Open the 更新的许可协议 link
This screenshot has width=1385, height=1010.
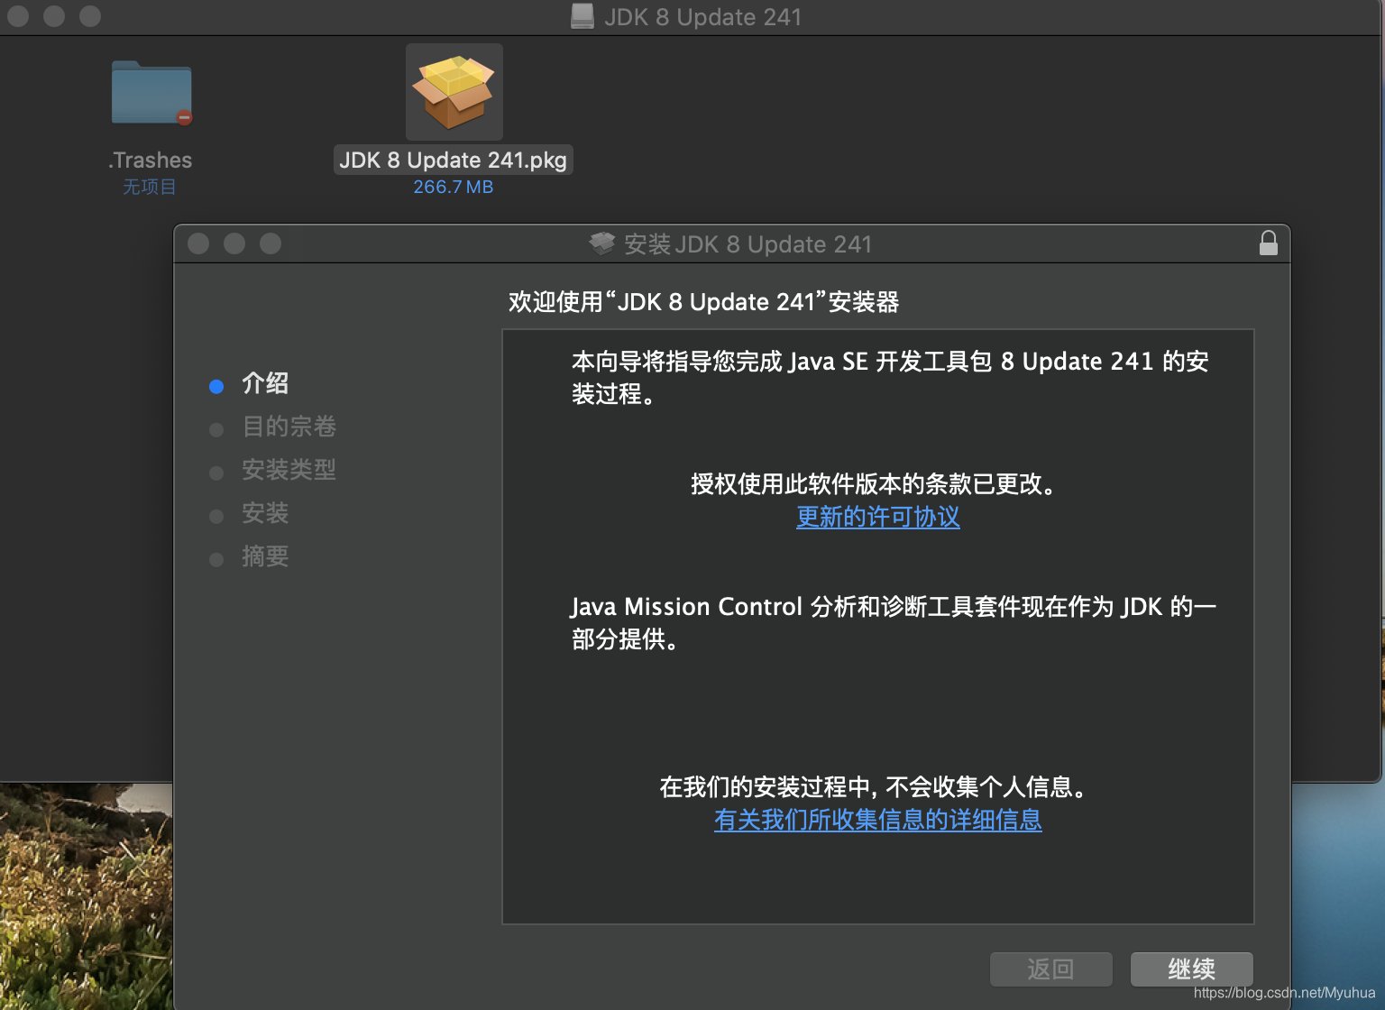click(877, 518)
